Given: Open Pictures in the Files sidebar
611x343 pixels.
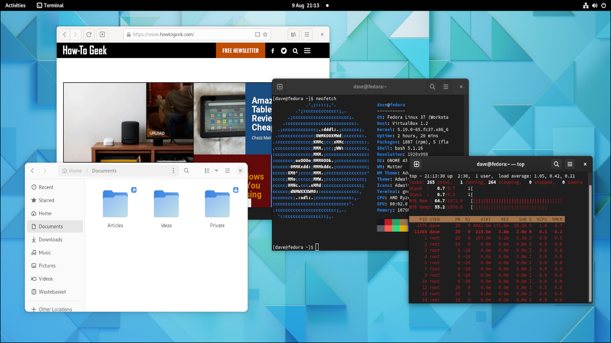Looking at the screenshot, I should (x=55, y=266).
